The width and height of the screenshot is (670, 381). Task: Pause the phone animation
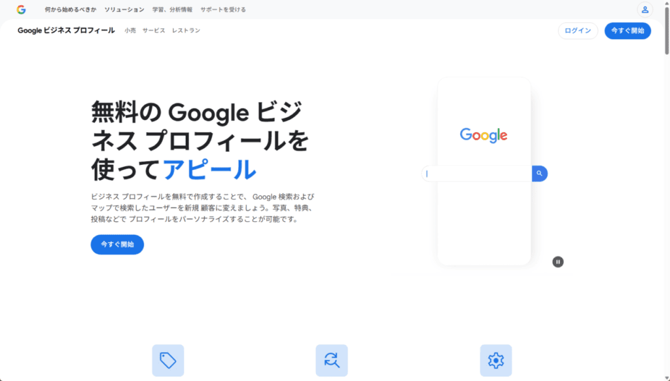pyautogui.click(x=557, y=262)
